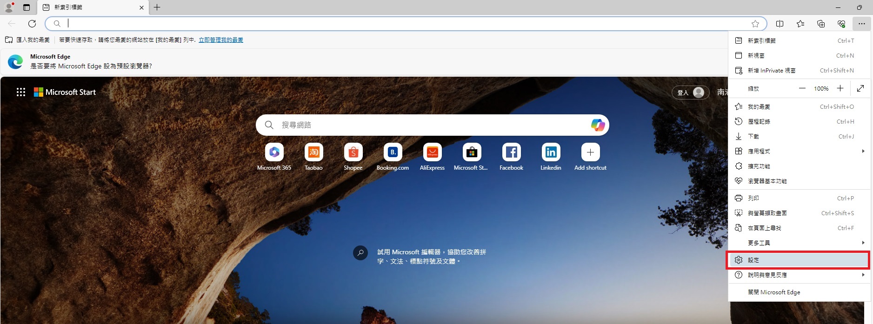Click the 立即管理我的最愛 link

(x=221, y=40)
